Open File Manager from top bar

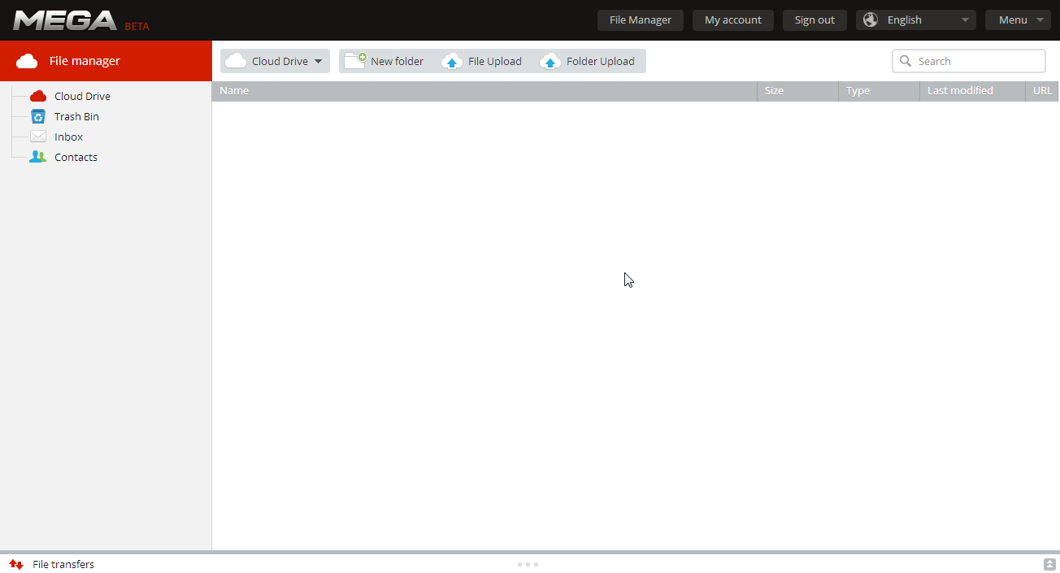pyautogui.click(x=640, y=20)
